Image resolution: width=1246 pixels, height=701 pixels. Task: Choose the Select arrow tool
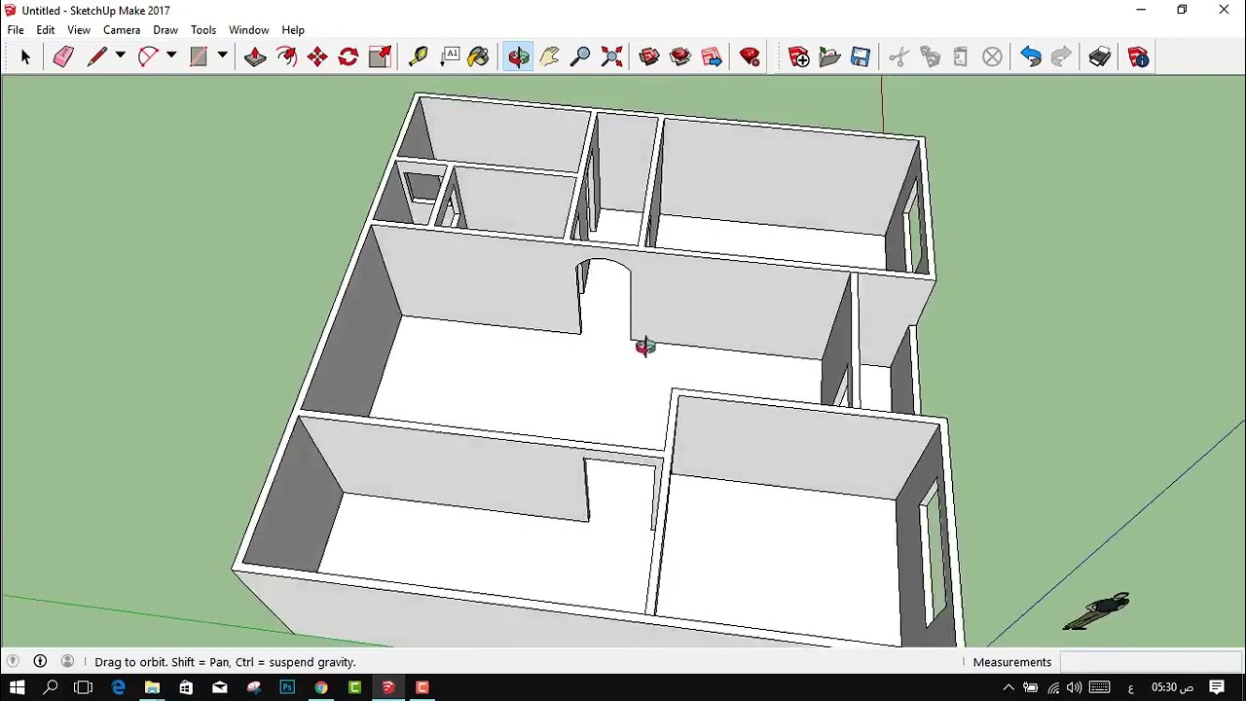(25, 57)
